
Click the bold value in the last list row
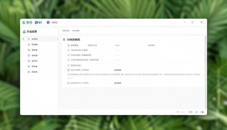pyautogui.click(x=117, y=83)
